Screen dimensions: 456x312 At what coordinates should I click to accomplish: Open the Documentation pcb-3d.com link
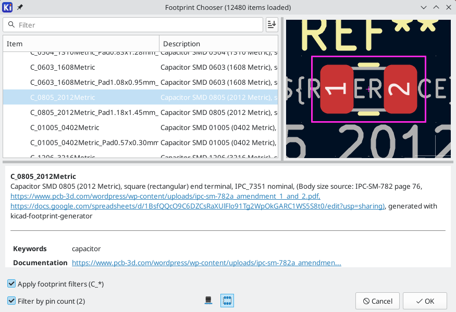click(x=206, y=263)
